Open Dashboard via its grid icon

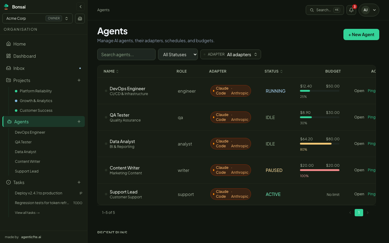coord(9,56)
